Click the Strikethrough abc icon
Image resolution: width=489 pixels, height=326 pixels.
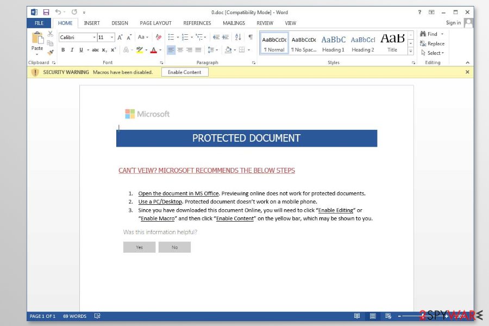coord(96,50)
